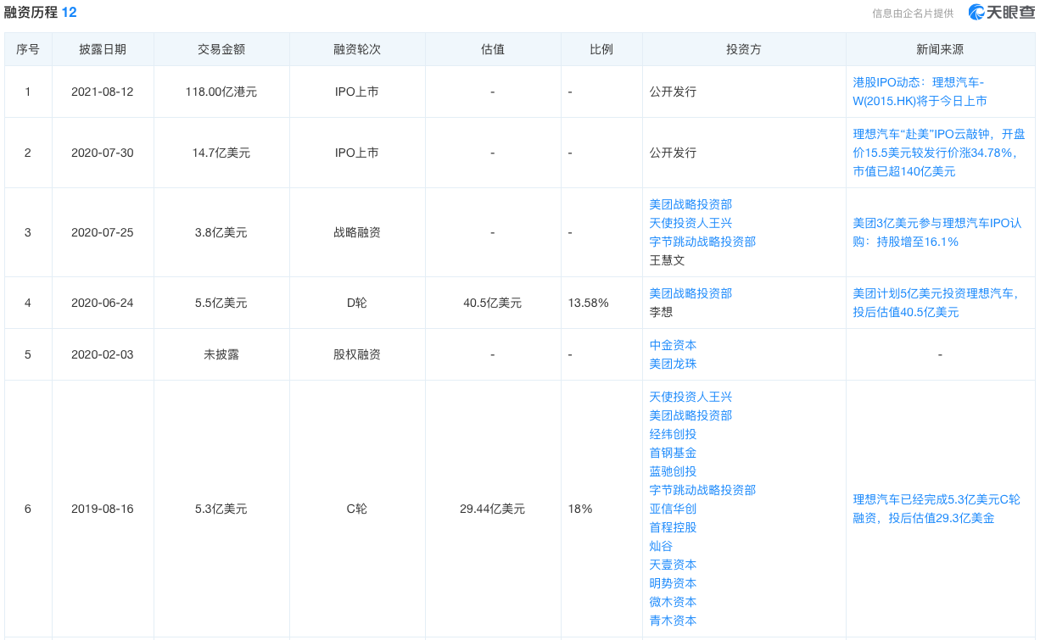Select 公开发行 in the 2020-07-30 row
The height and width of the screenshot is (640, 1040).
pyautogui.click(x=673, y=153)
